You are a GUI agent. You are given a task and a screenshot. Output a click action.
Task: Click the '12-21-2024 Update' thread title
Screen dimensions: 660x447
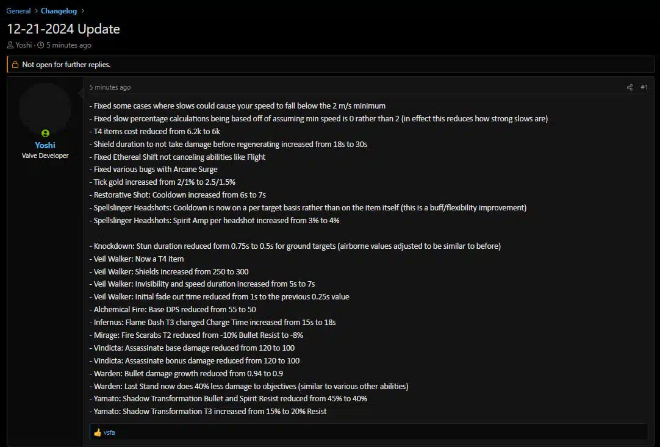click(63, 29)
